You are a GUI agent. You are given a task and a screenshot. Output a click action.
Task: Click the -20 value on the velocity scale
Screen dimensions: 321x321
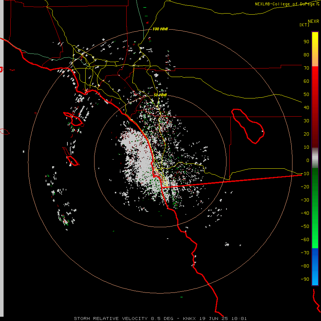click(305, 187)
